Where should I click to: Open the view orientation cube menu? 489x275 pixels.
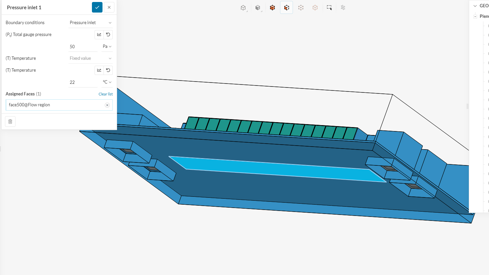243,8
